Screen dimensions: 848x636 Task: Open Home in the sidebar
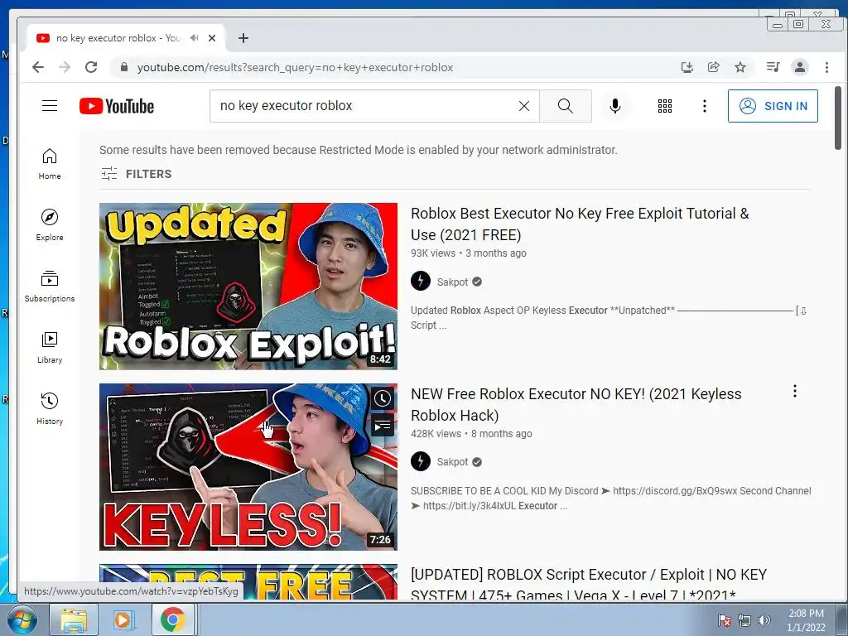click(x=50, y=164)
